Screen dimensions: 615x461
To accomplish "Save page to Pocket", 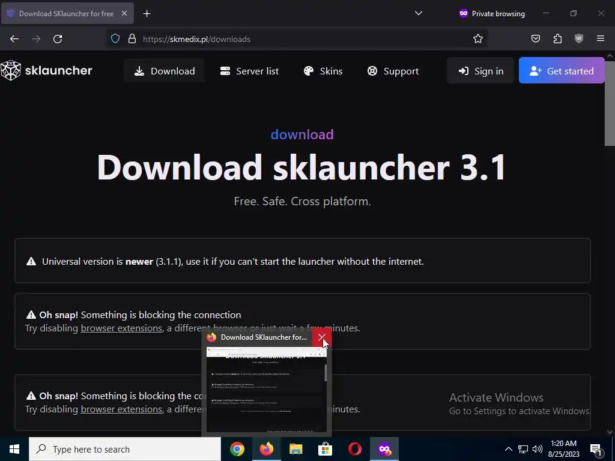I will (x=535, y=38).
